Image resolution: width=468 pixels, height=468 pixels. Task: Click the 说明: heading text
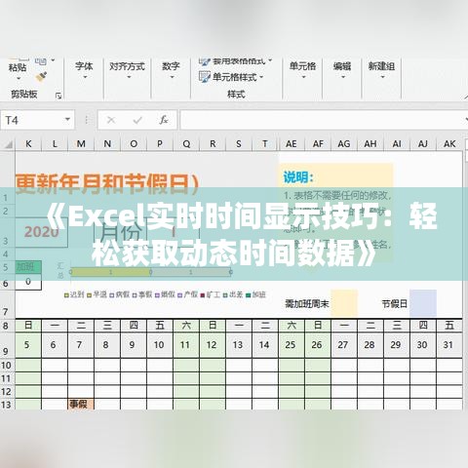point(298,177)
